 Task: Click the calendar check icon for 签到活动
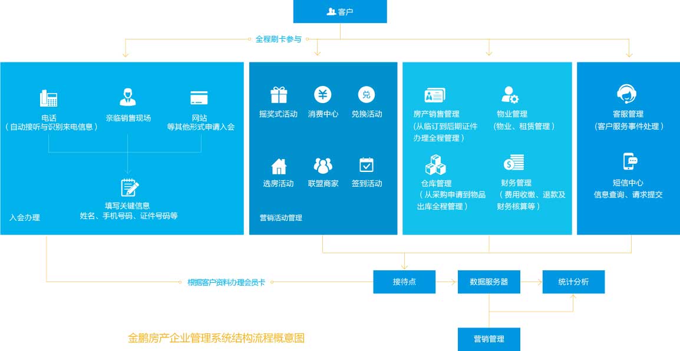coord(367,165)
